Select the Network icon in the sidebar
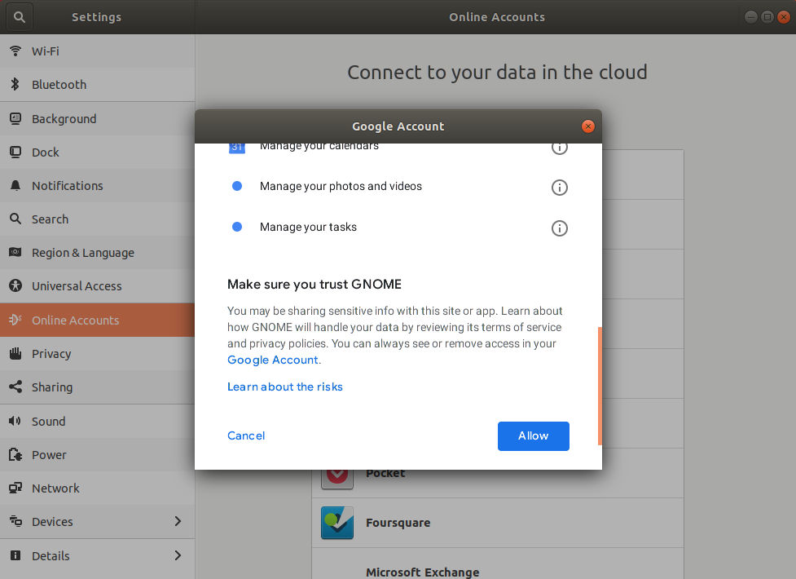 15,488
